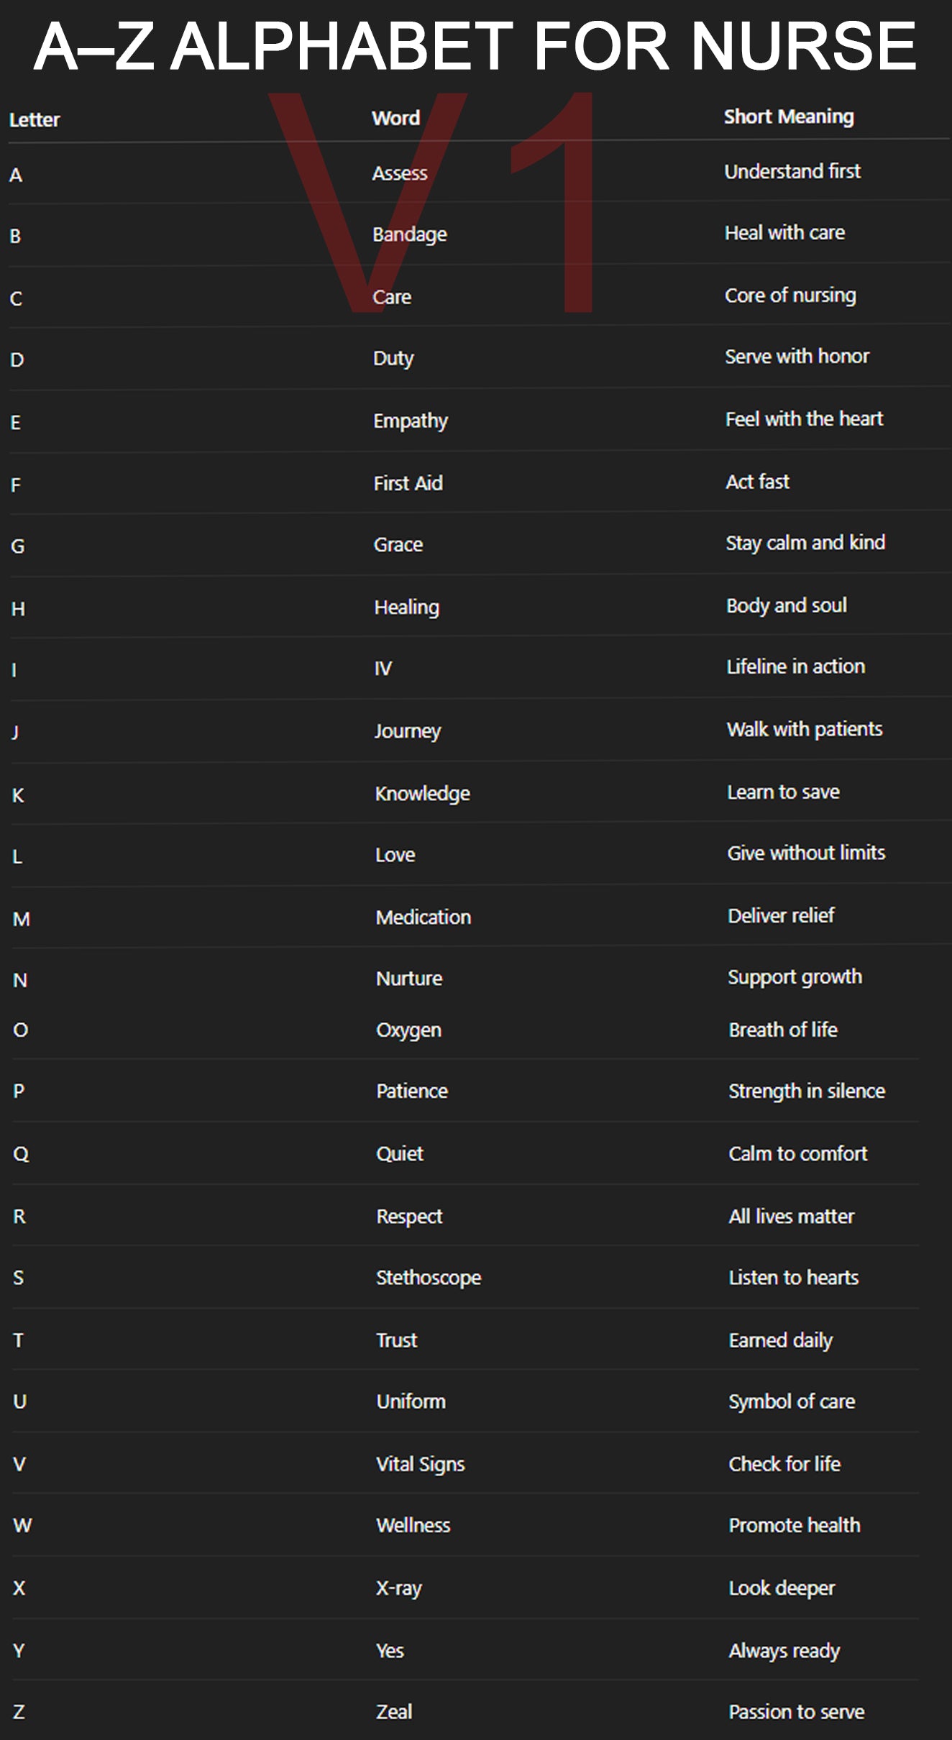Click the meaning "Lifeline in action"
The width and height of the screenshot is (952, 1740).
(x=795, y=667)
